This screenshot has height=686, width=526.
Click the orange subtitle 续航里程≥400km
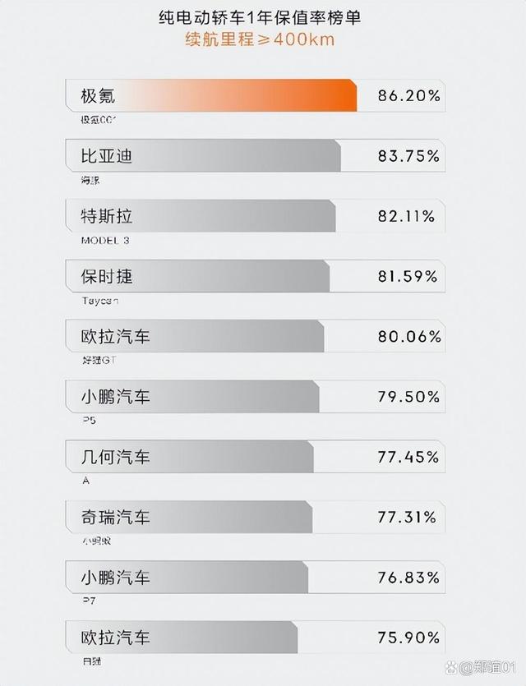(260, 39)
